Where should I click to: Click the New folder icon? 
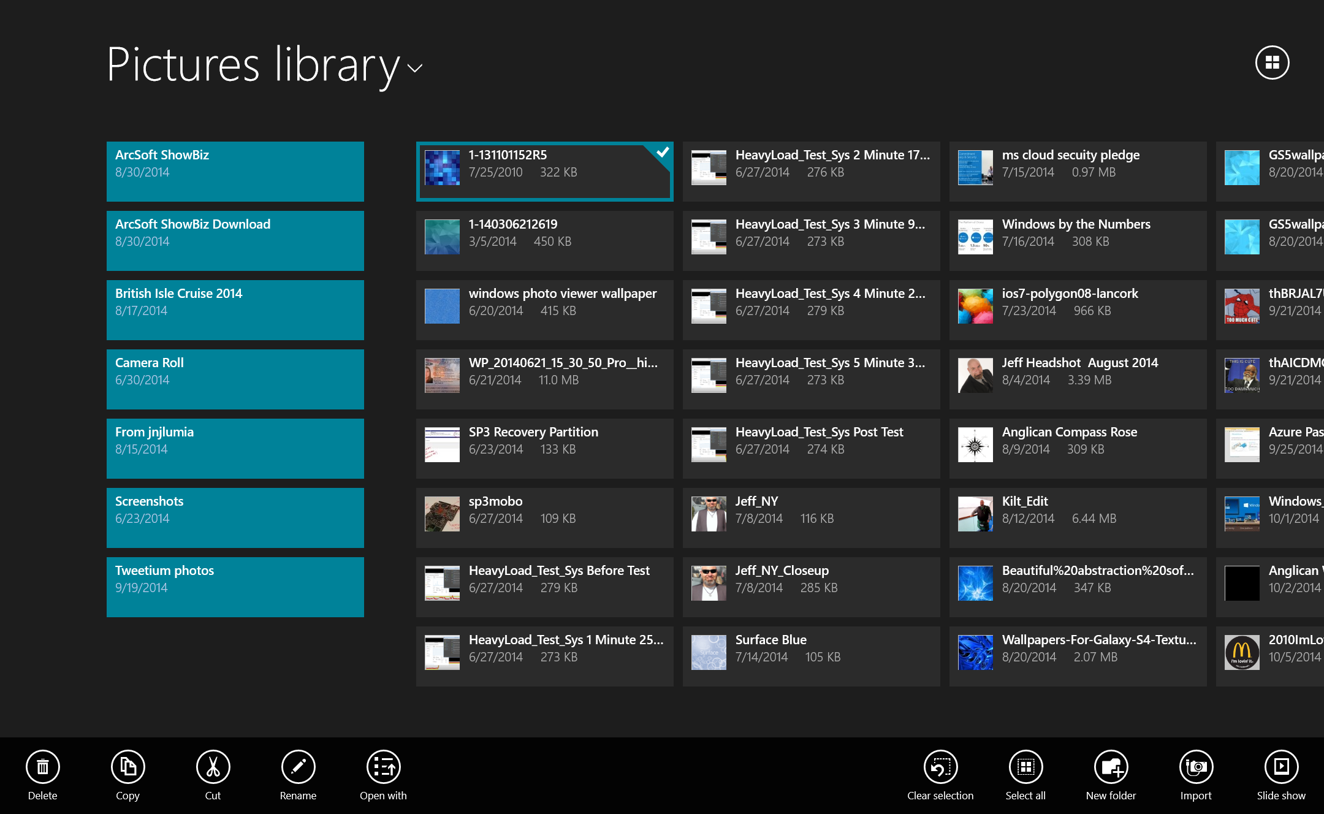1111,767
